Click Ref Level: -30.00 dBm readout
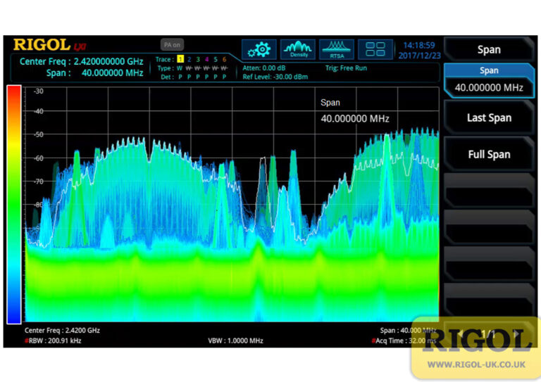This screenshot has height=382, width=541. tap(275, 77)
